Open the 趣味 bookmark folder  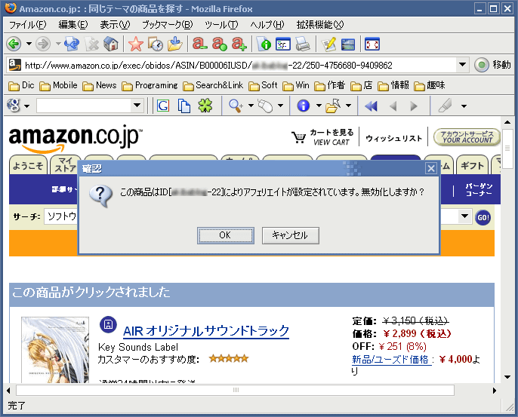[429, 85]
